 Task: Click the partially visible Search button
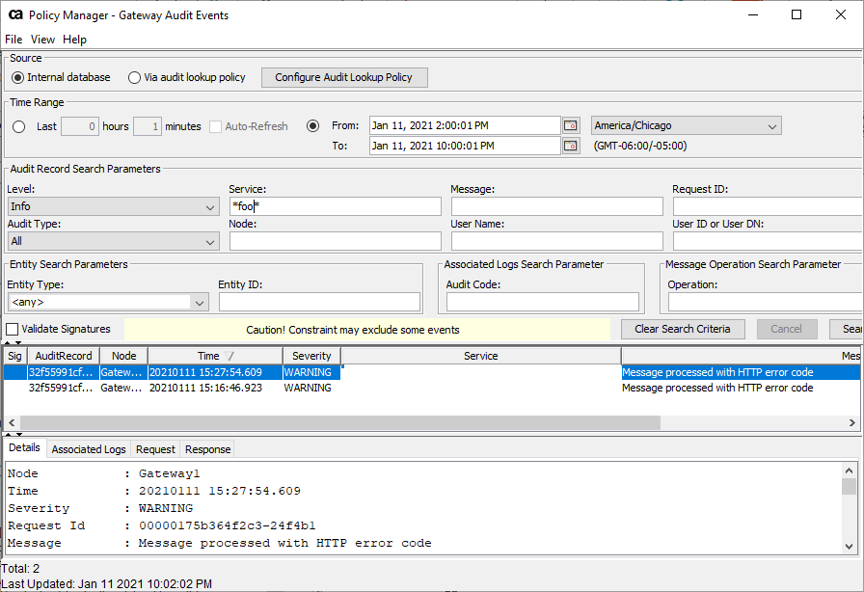pyautogui.click(x=847, y=329)
